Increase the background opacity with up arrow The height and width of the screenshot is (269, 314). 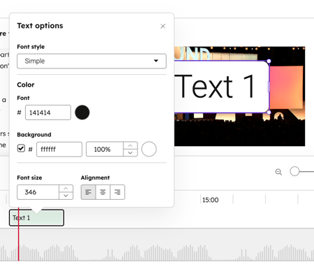pos(130,145)
